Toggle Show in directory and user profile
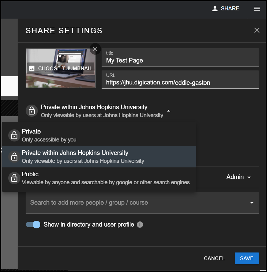The image size is (267, 272). click(x=33, y=224)
